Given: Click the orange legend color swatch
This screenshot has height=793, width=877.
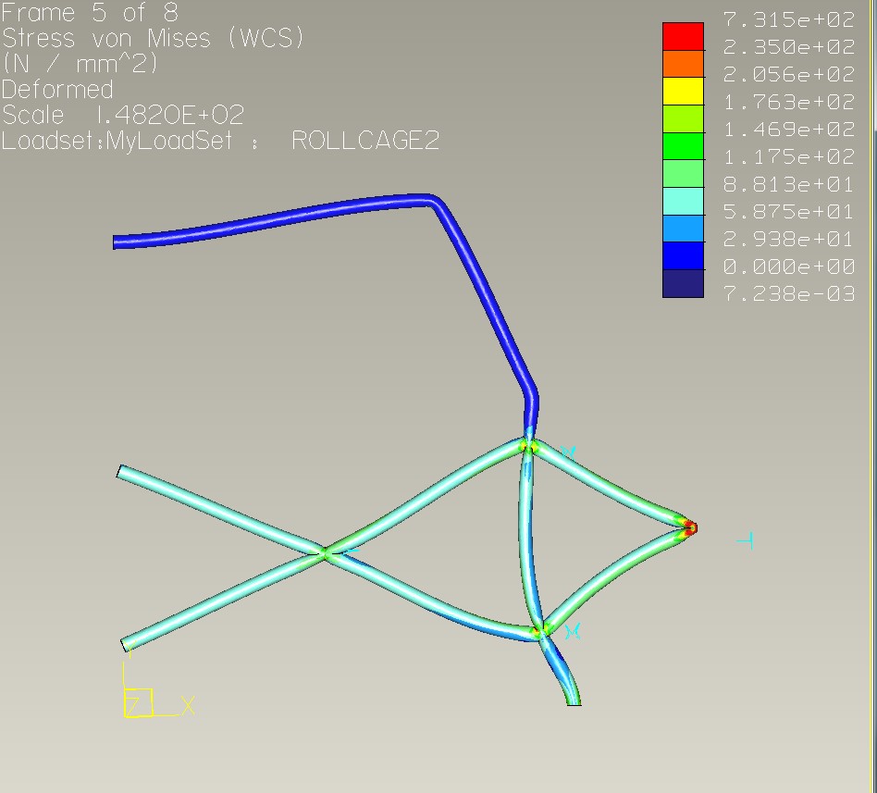Looking at the screenshot, I should tap(683, 64).
